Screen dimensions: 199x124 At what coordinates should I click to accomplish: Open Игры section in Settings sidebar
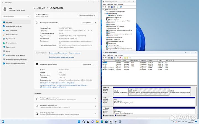(8, 51)
